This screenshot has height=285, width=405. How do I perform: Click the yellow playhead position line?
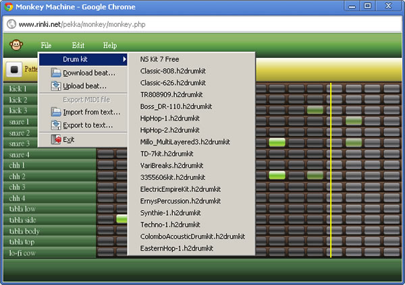[x=331, y=170]
